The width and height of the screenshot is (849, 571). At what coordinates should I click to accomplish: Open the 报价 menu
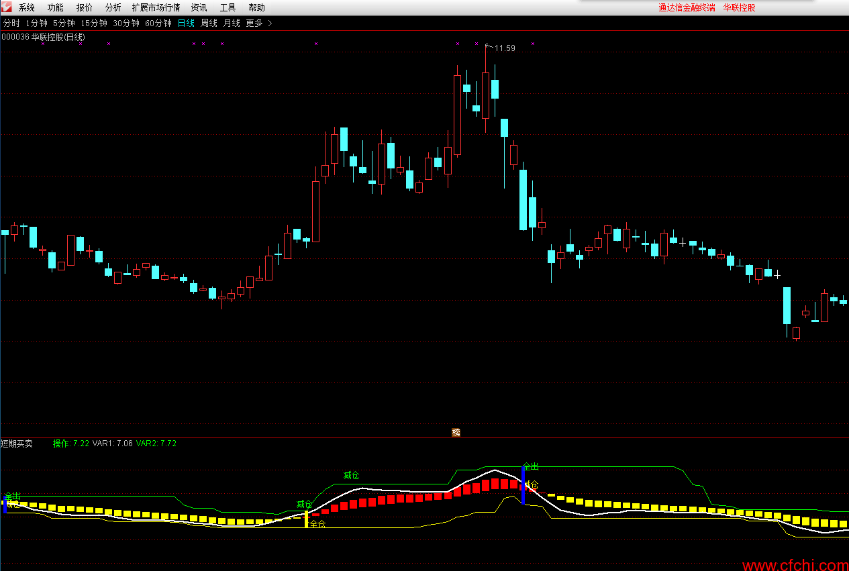pos(85,8)
